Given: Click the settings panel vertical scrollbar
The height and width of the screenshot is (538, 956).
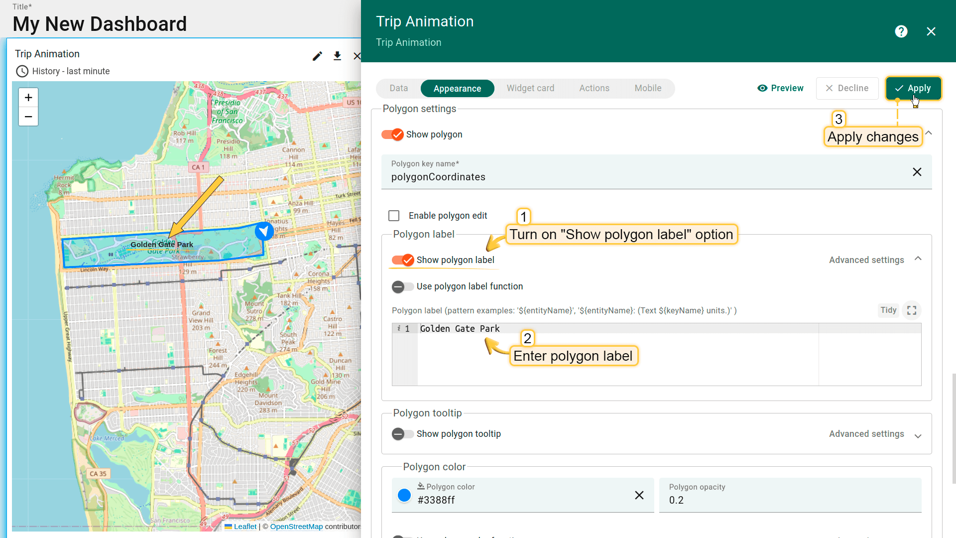Looking at the screenshot, I should pyautogui.click(x=954, y=428).
